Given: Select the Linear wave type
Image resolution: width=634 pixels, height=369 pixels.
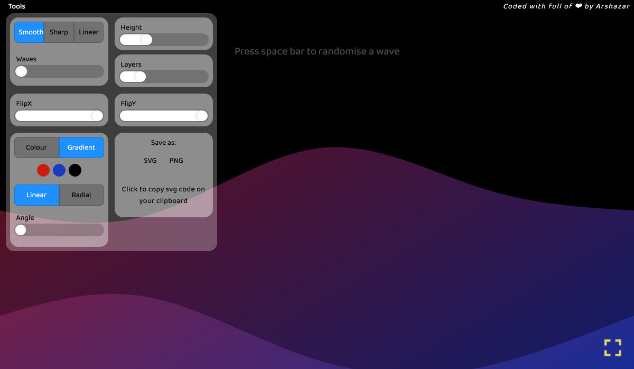Looking at the screenshot, I should pyautogui.click(x=88, y=32).
